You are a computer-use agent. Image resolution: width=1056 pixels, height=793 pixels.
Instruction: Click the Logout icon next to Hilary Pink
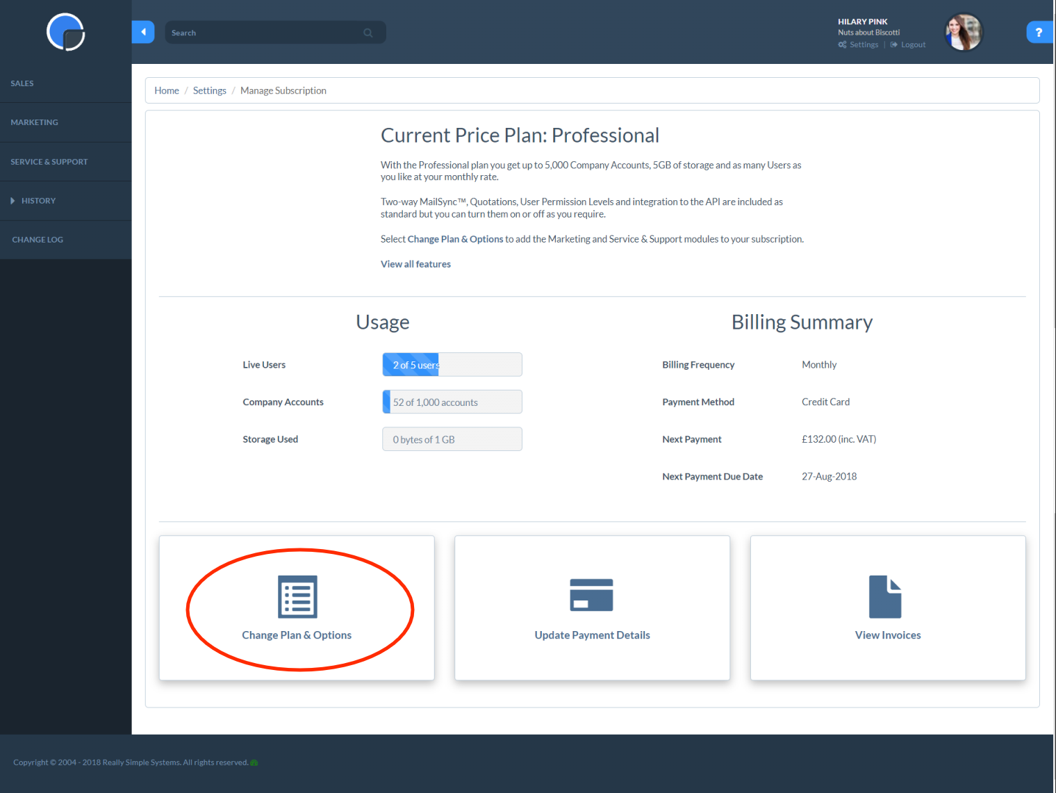(x=893, y=44)
